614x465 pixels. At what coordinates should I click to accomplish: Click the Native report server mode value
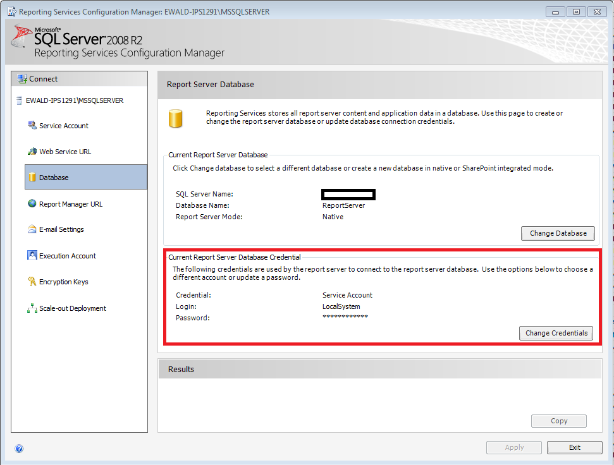[x=333, y=217]
